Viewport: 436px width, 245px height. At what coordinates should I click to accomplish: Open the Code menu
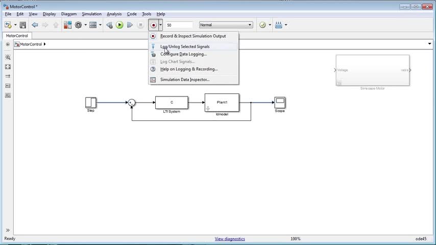point(132,14)
